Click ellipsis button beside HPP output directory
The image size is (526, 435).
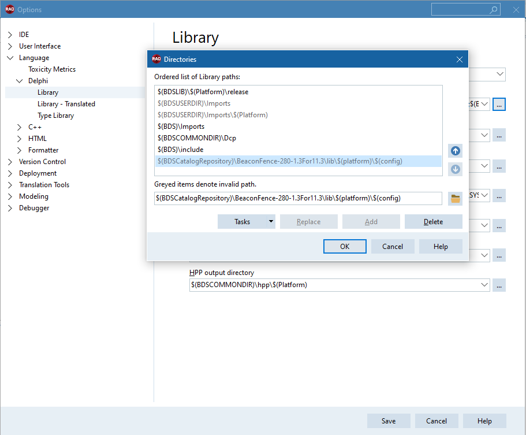[x=499, y=285]
